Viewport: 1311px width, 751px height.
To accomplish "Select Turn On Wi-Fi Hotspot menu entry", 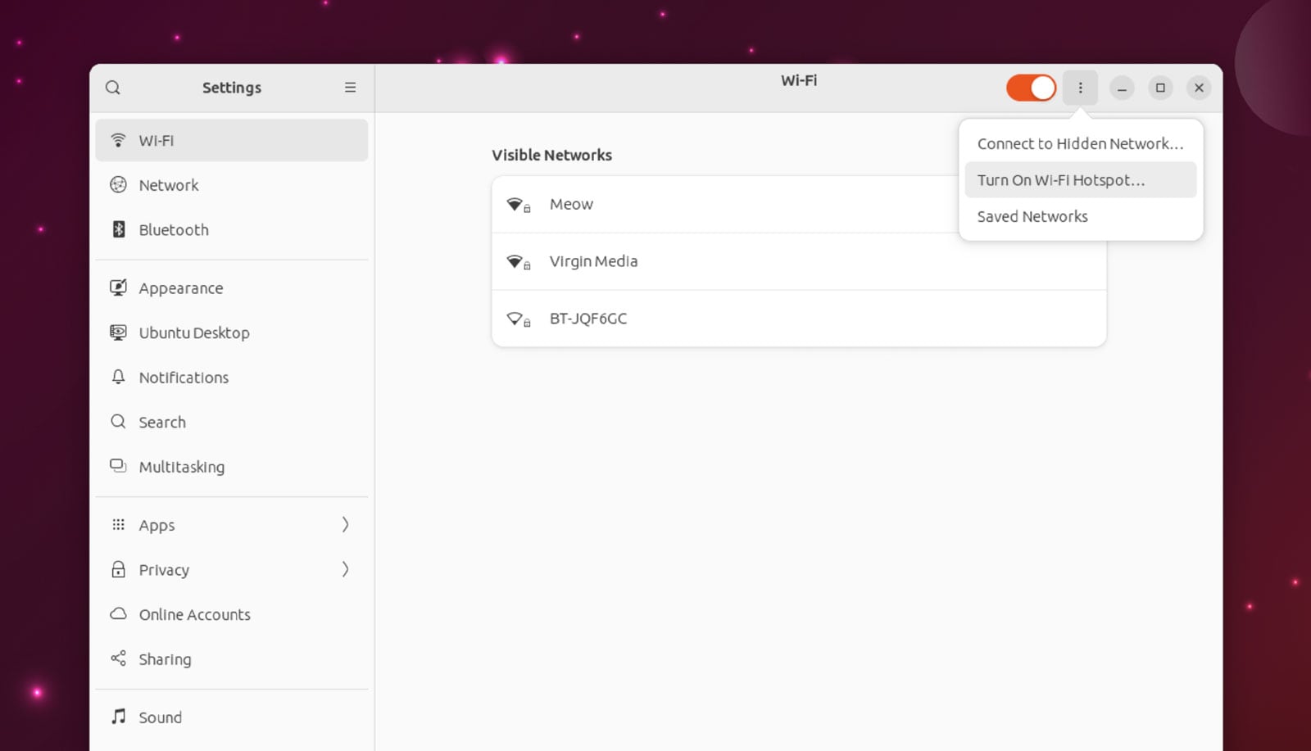I will point(1080,180).
